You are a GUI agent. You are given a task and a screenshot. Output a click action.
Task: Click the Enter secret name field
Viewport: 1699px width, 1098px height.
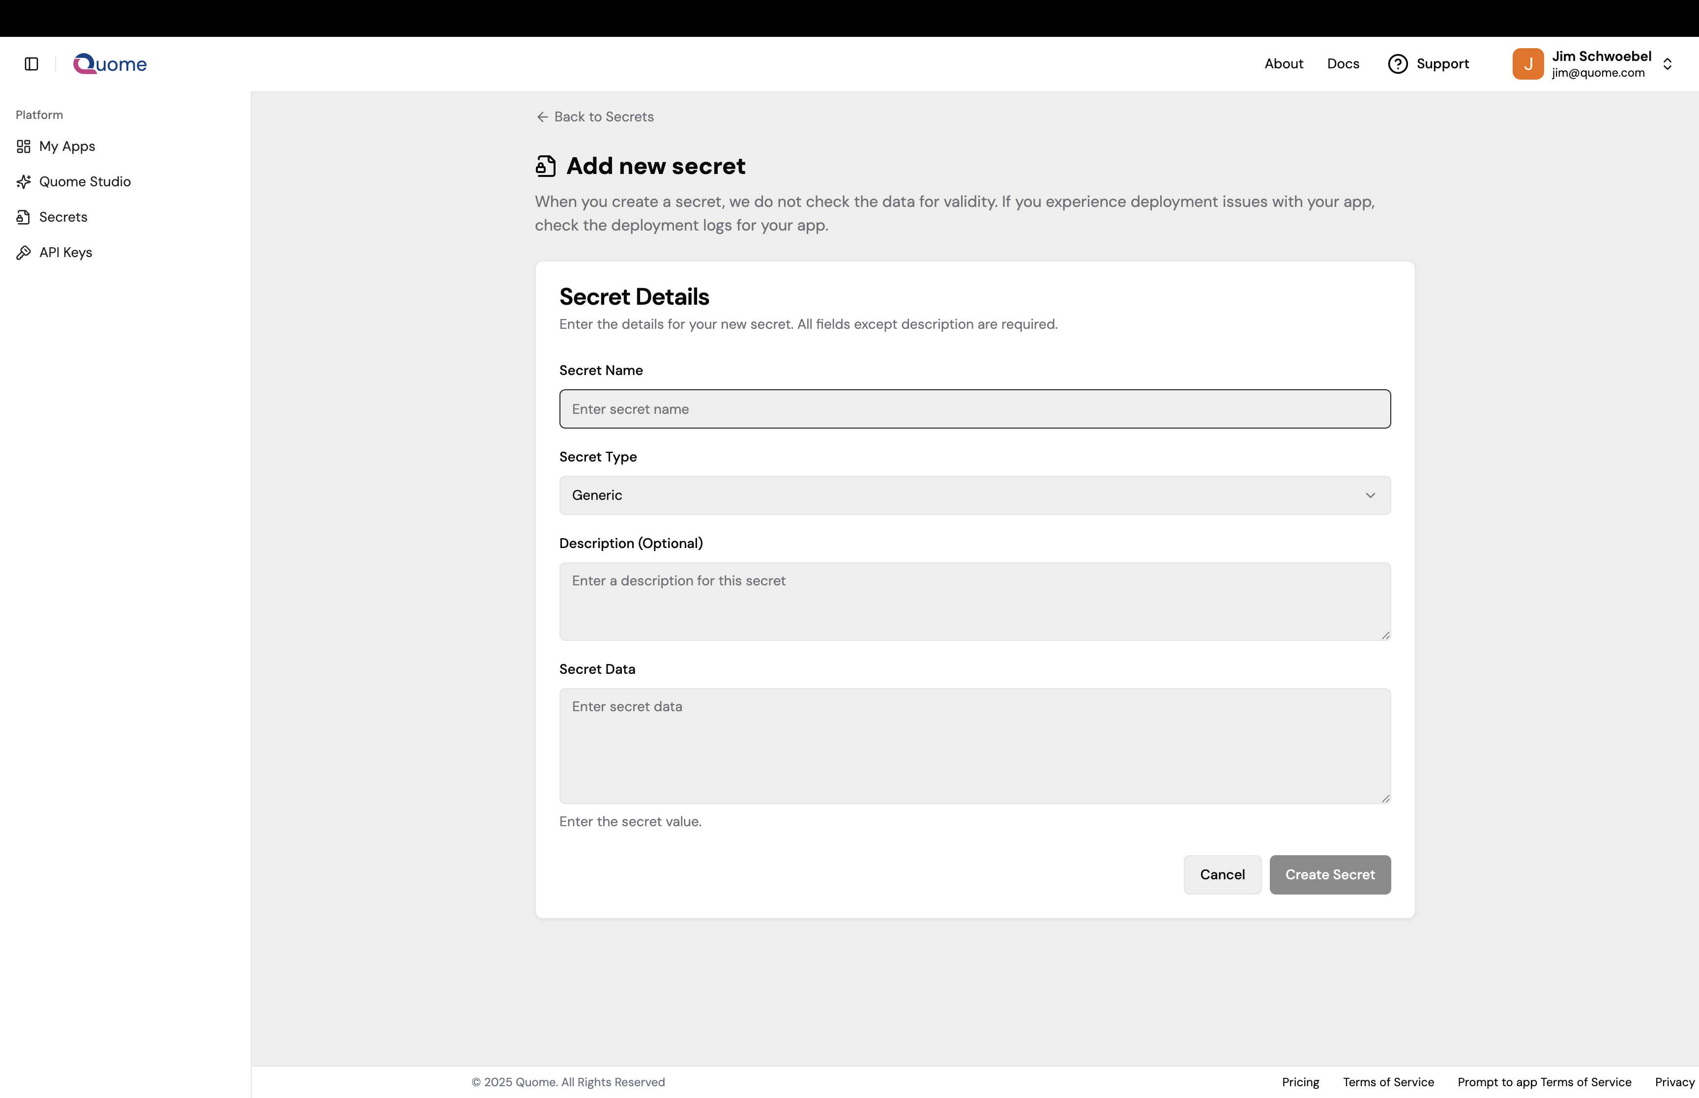(x=975, y=408)
